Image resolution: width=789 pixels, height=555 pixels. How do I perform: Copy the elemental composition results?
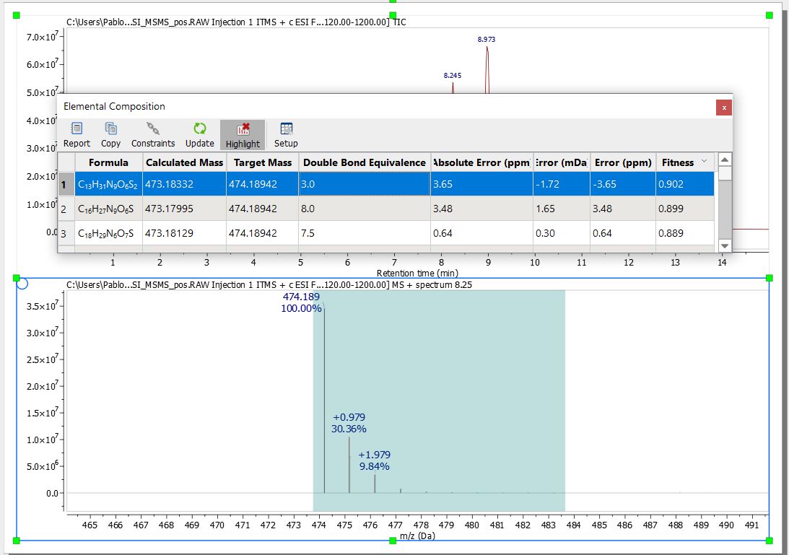pos(110,135)
